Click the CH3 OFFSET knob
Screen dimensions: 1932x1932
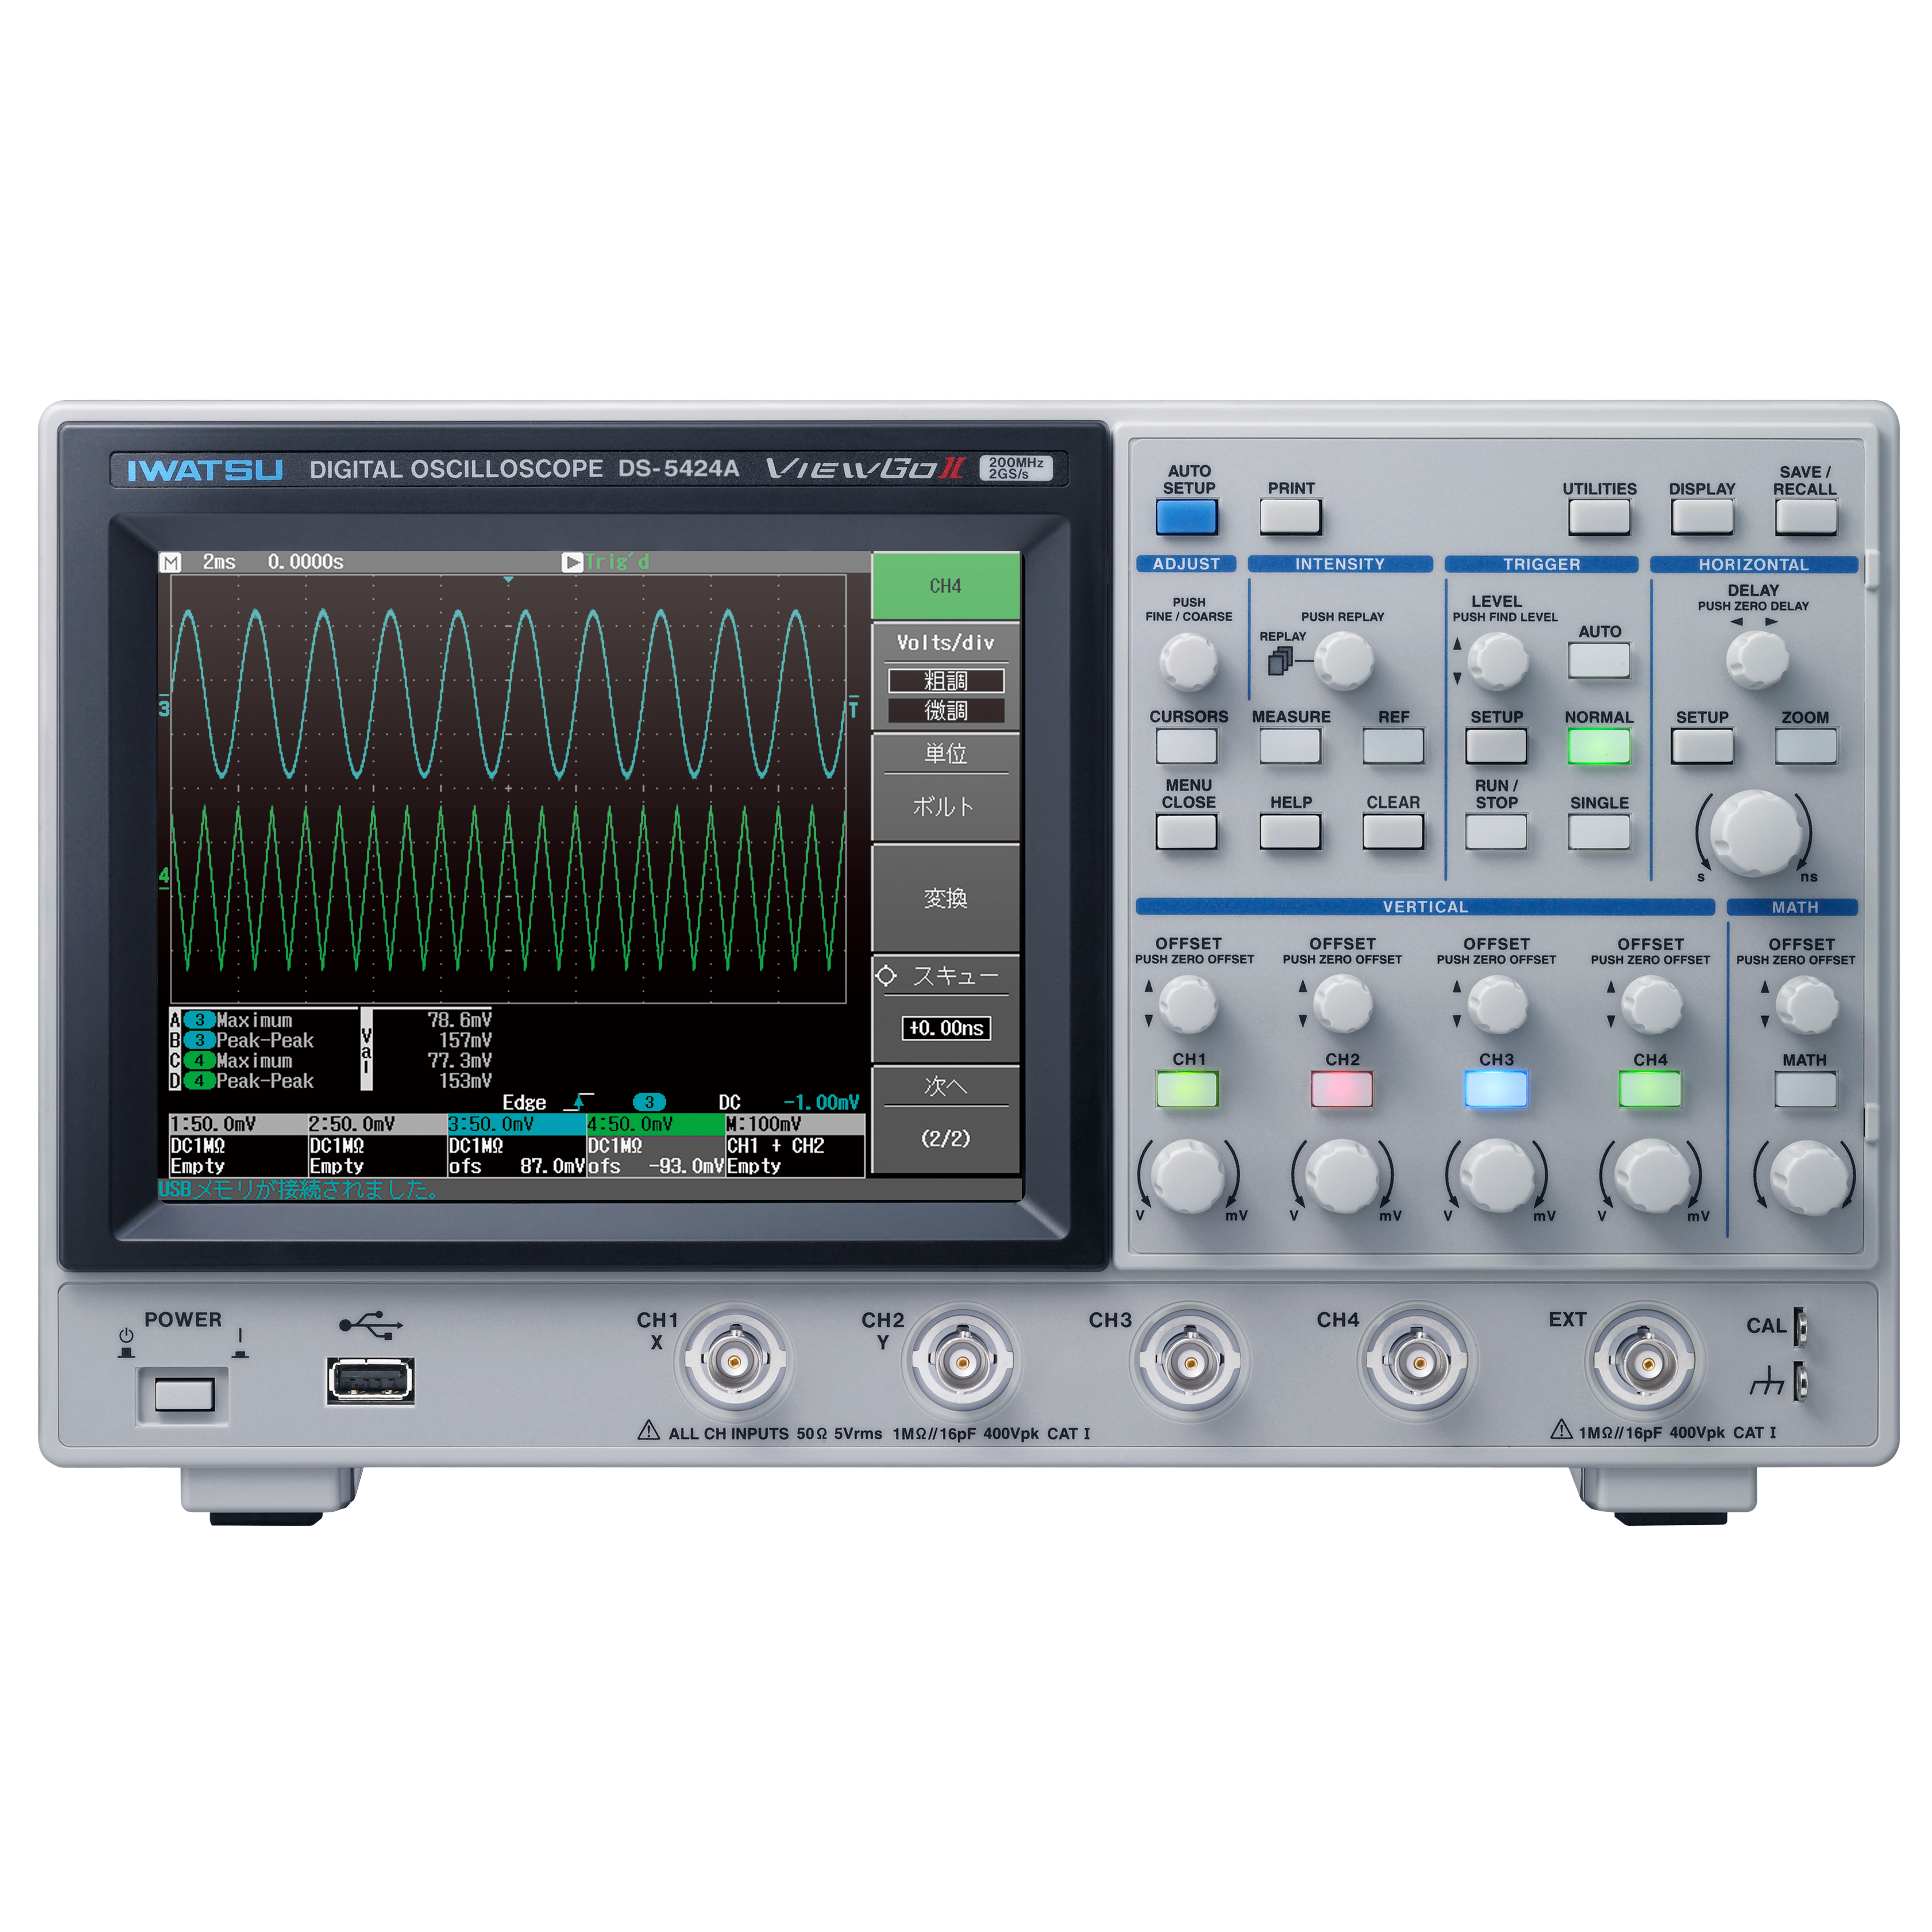1497,1005
